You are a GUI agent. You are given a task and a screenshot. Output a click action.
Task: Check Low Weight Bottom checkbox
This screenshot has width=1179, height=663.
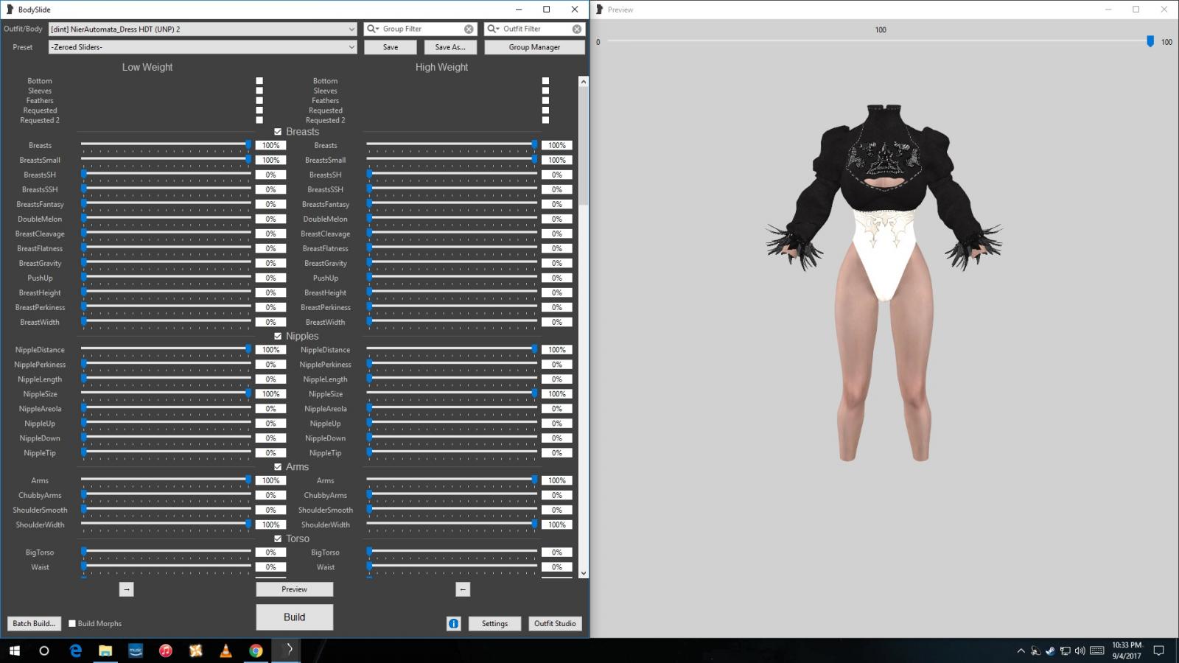point(259,81)
